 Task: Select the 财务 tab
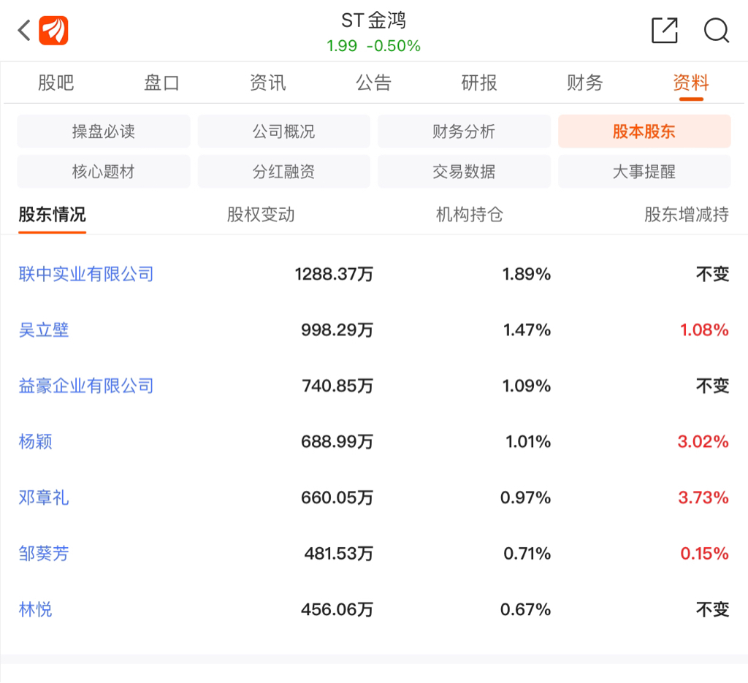click(x=585, y=83)
